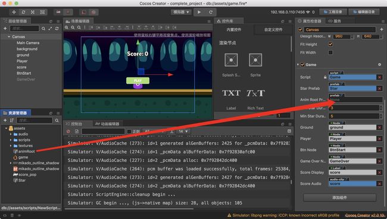This screenshot has height=219, width=387.
Task: Open the preview platform dropdown
Action: tap(181, 12)
